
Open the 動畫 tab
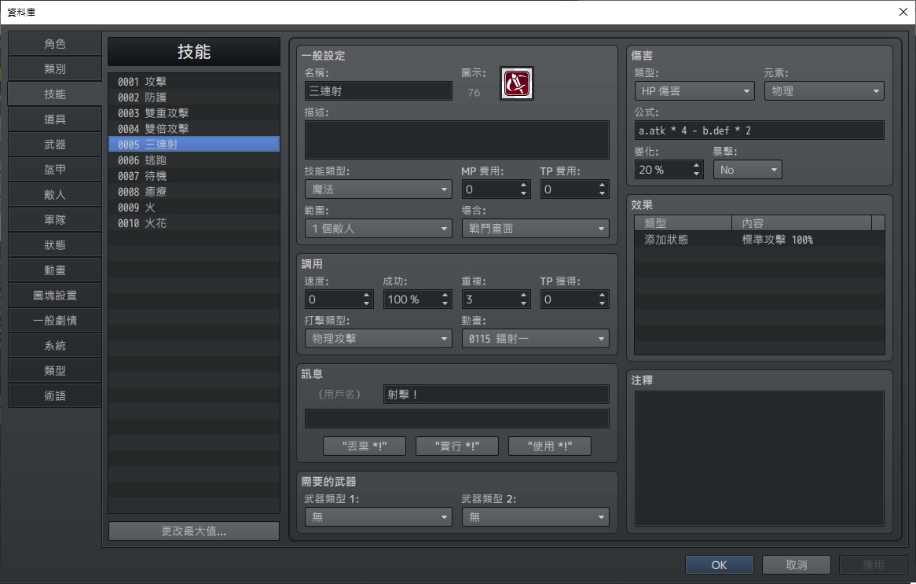click(x=55, y=270)
